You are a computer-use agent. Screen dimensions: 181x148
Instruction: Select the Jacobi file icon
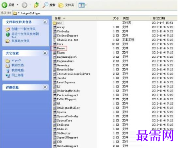click(x=55, y=78)
